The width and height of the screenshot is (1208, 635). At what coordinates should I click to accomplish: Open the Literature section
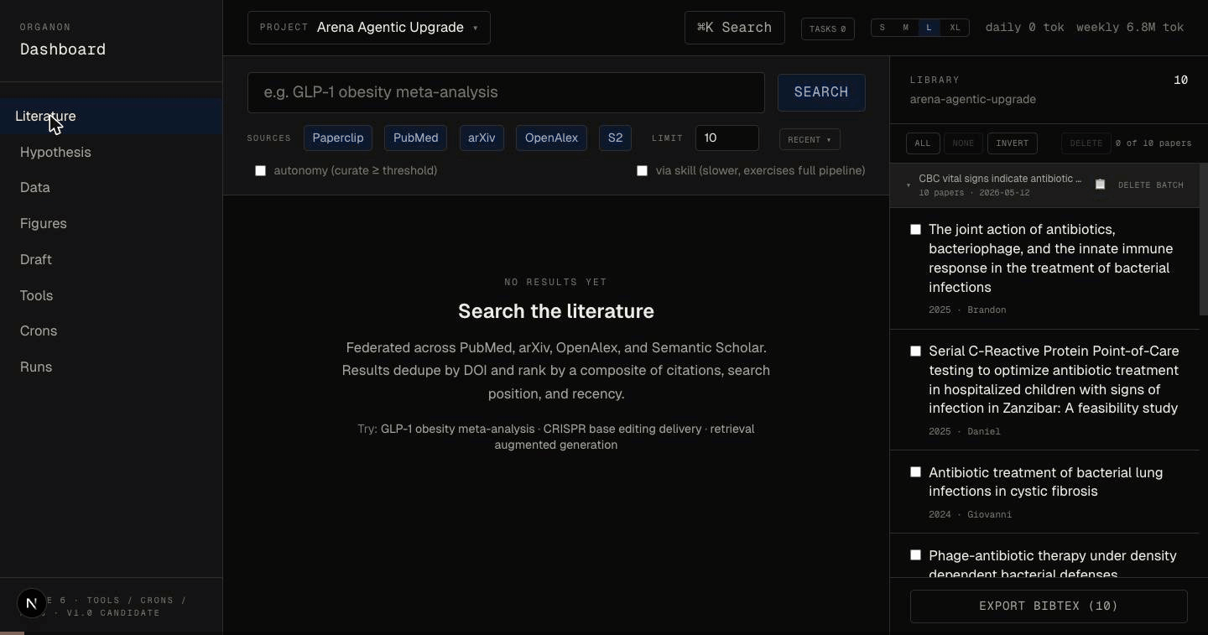tap(111, 116)
